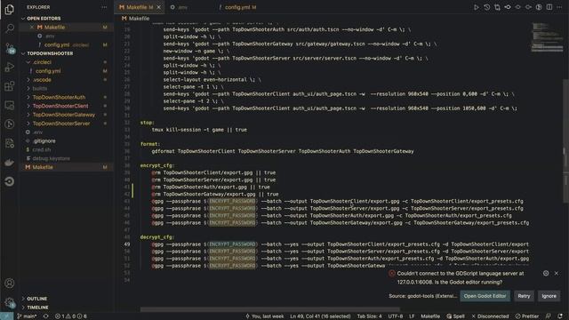Open debug.keystore in the file tree
The height and width of the screenshot is (320, 569).
coord(52,158)
